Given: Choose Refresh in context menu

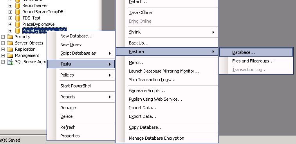Looking at the screenshot, I should pos(81,127).
